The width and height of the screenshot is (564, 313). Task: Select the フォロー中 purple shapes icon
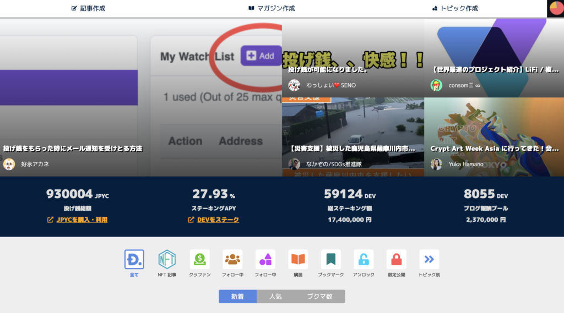[x=265, y=259]
